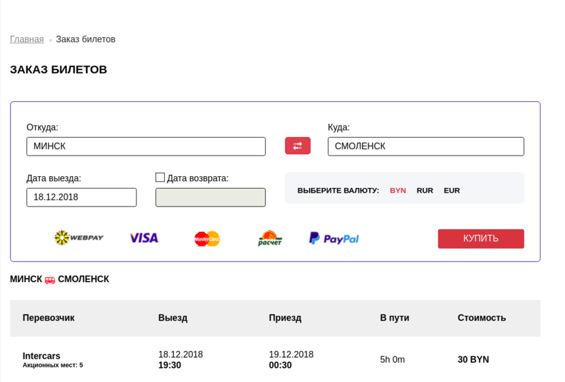This screenshot has width=565, height=382.
Task: Click the WebPay payment logo
Action: pyautogui.click(x=79, y=238)
